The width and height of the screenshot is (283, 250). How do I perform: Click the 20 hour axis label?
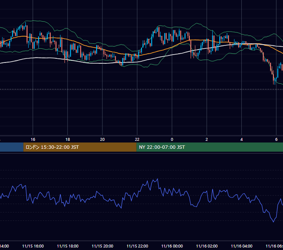click(102, 140)
